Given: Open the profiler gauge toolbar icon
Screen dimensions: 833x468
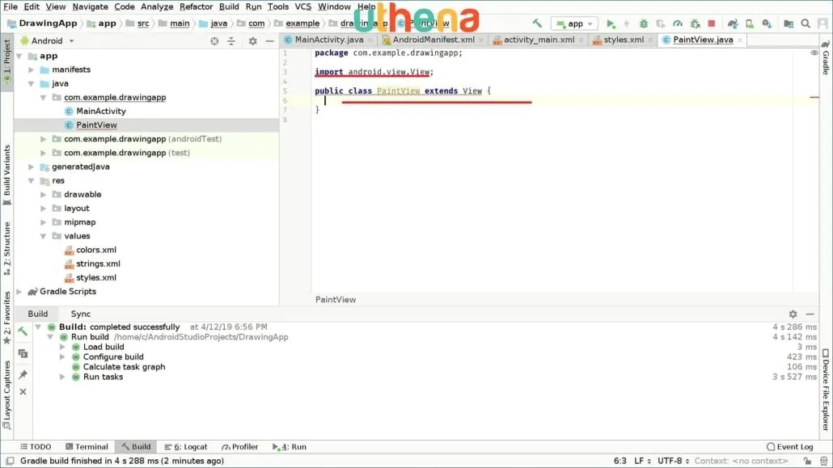Looking at the screenshot, I should pos(678,23).
